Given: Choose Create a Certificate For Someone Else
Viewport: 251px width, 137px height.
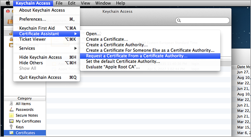Looking at the screenshot, I should [x=150, y=50].
